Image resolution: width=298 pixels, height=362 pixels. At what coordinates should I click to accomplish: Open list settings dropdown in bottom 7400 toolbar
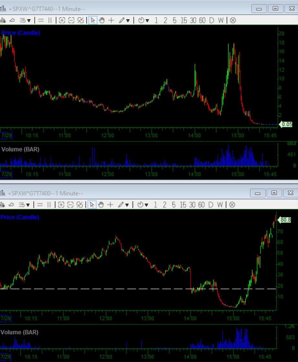24,204
